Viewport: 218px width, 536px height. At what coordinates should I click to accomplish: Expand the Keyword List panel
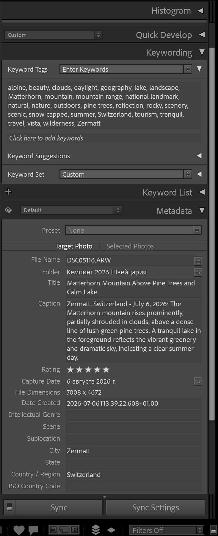(202, 192)
